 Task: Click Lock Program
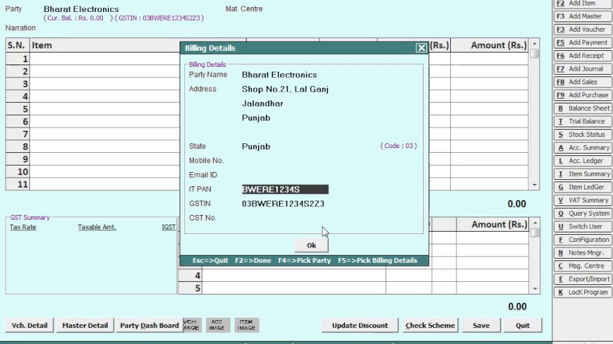click(x=582, y=292)
